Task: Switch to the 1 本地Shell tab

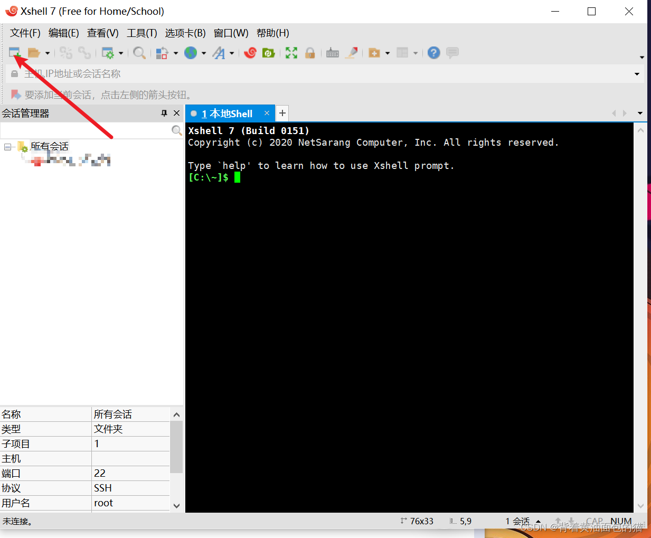Action: coord(227,114)
